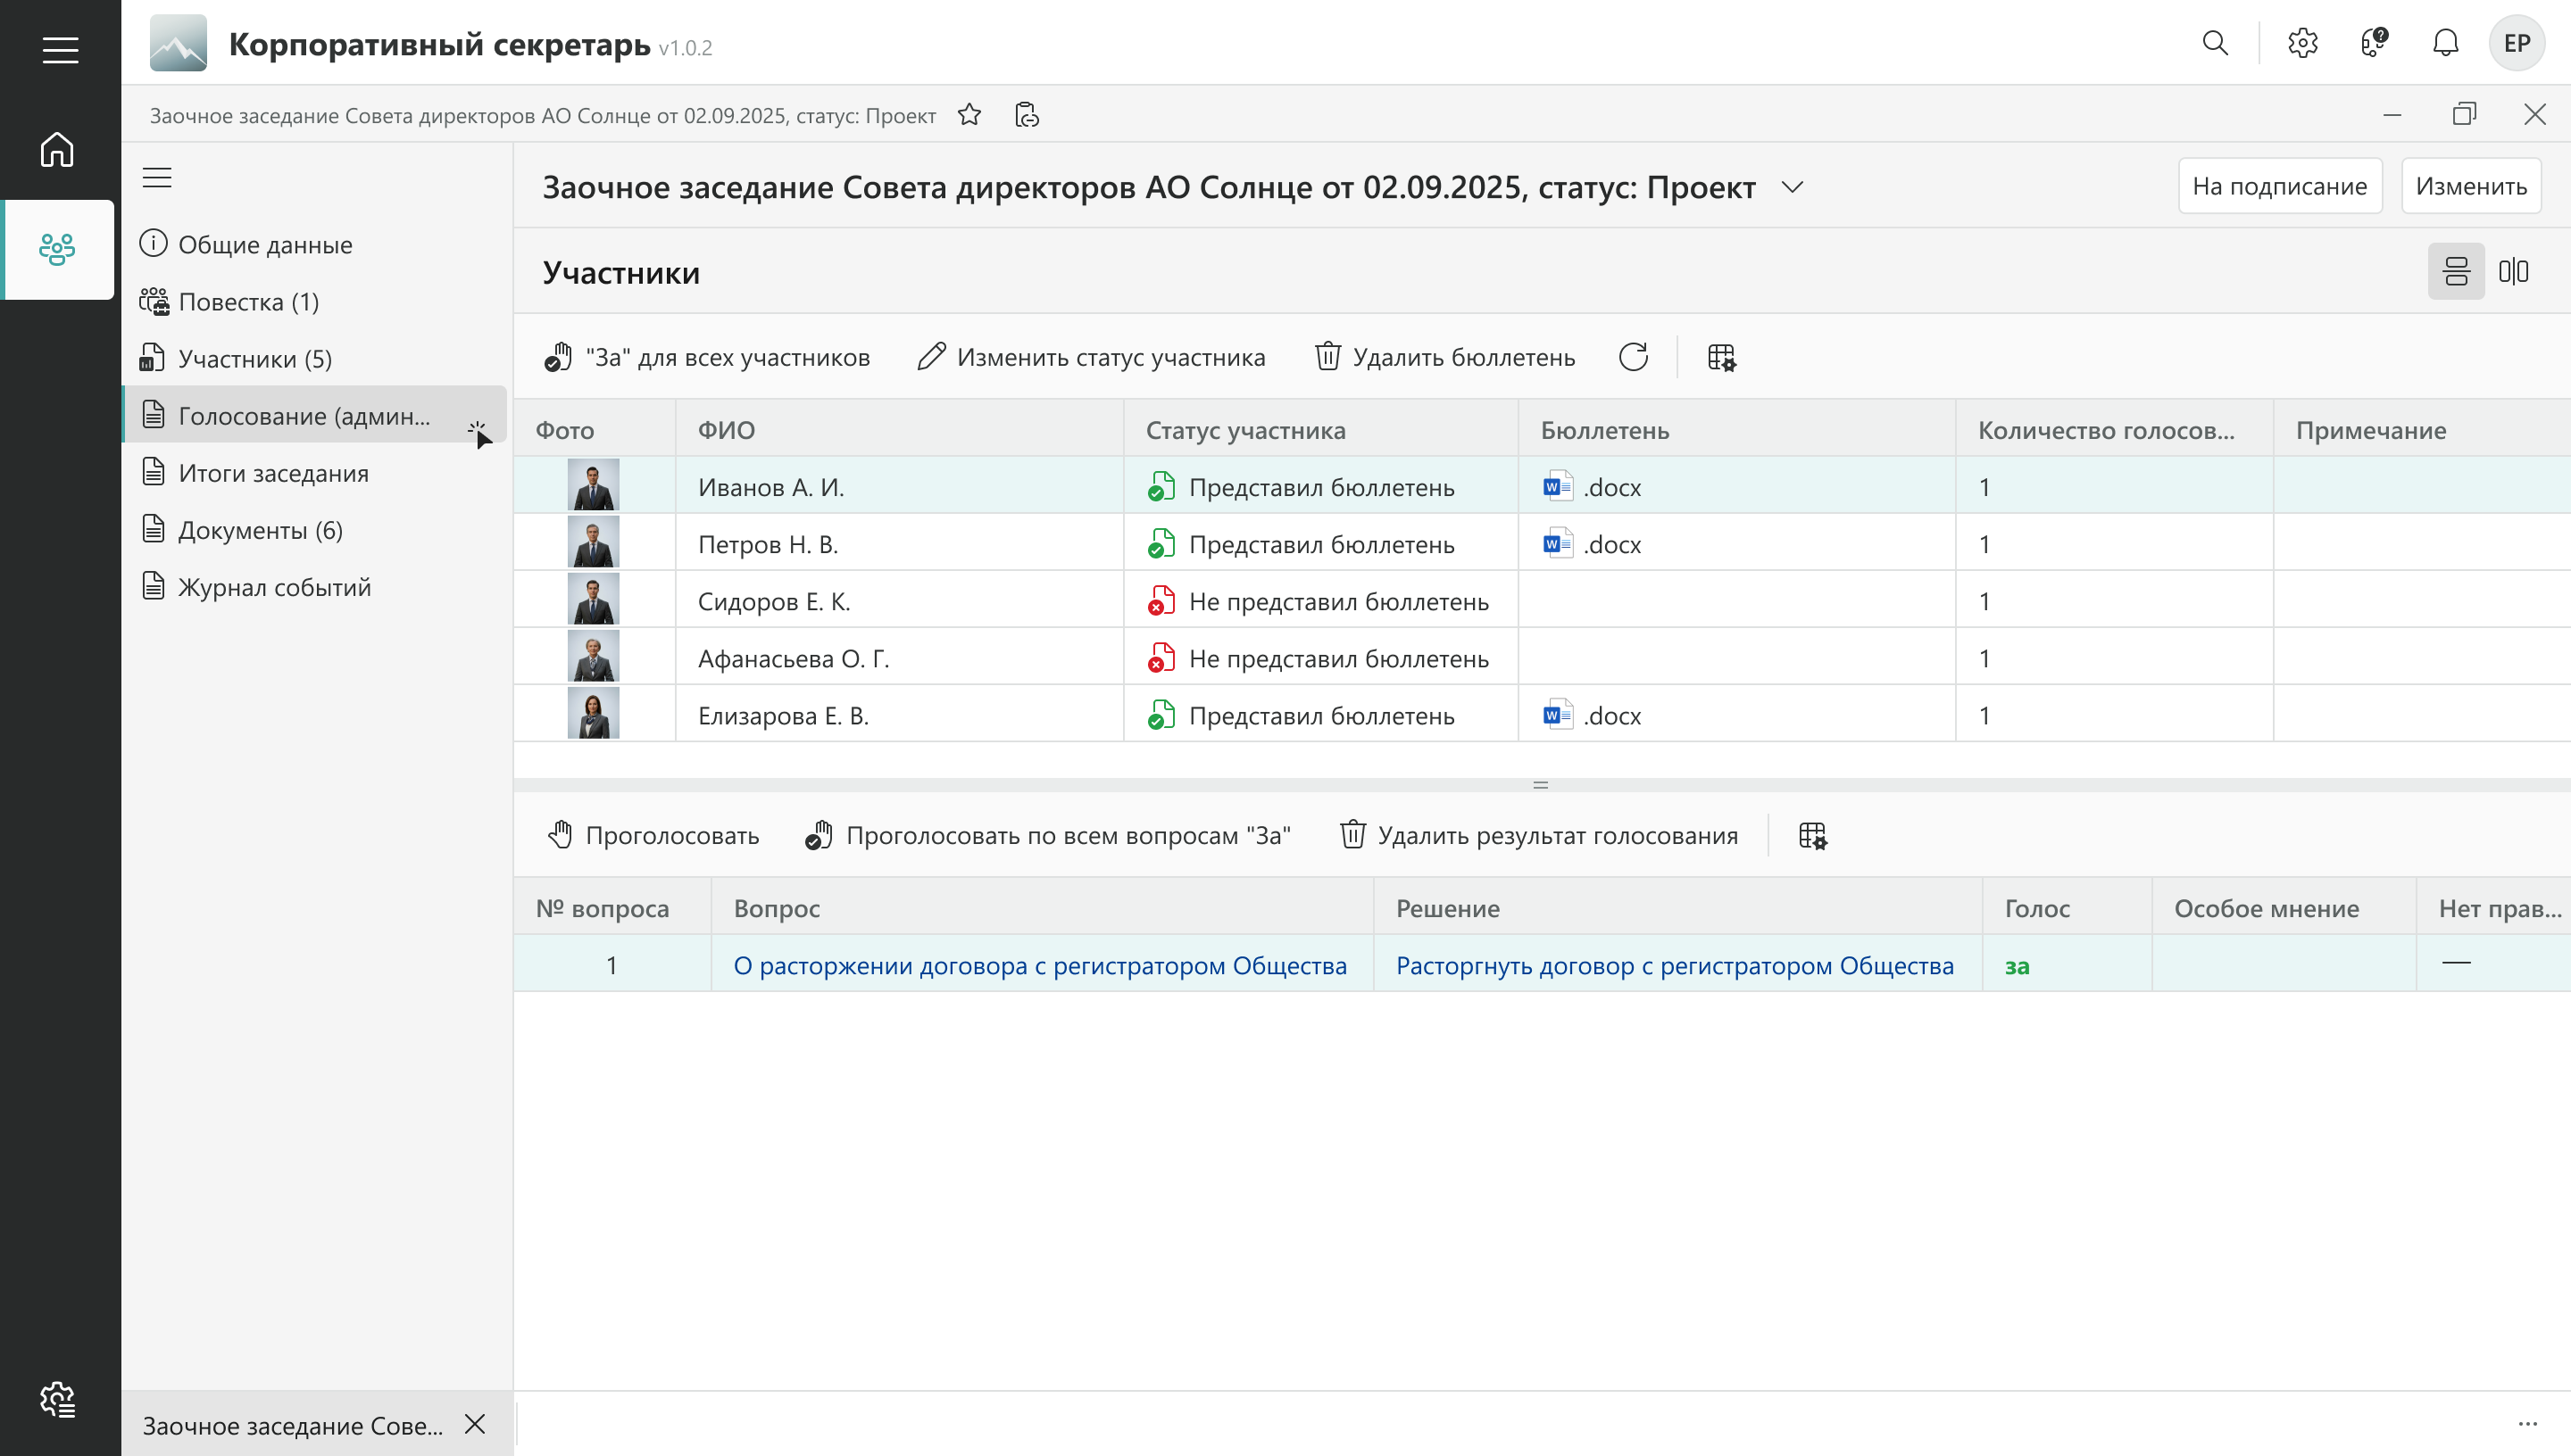Switch to side-by-side split layout view
This screenshot has height=1456, width=2571.
(x=2513, y=271)
